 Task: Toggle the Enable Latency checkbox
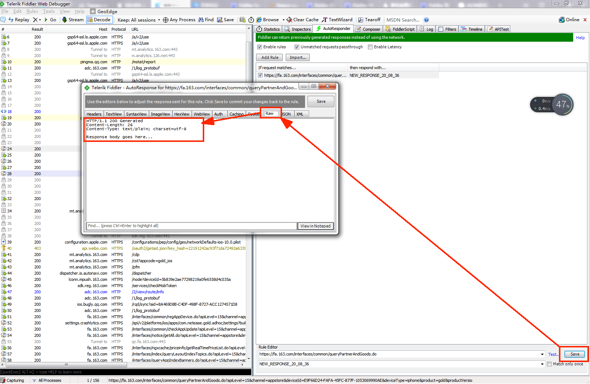click(x=370, y=47)
